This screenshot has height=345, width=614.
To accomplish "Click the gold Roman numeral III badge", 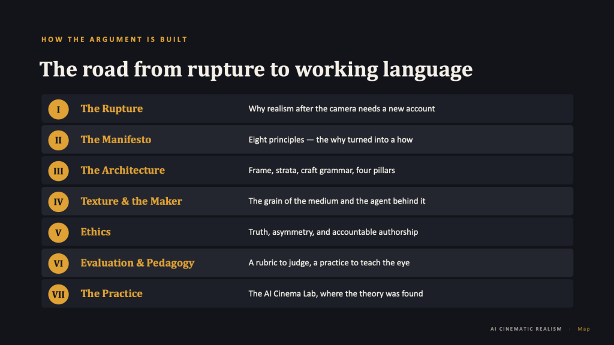I will 58,171.
